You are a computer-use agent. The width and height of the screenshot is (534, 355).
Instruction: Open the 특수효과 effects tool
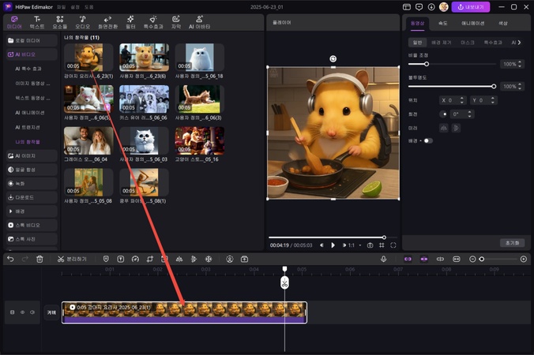[153, 22]
